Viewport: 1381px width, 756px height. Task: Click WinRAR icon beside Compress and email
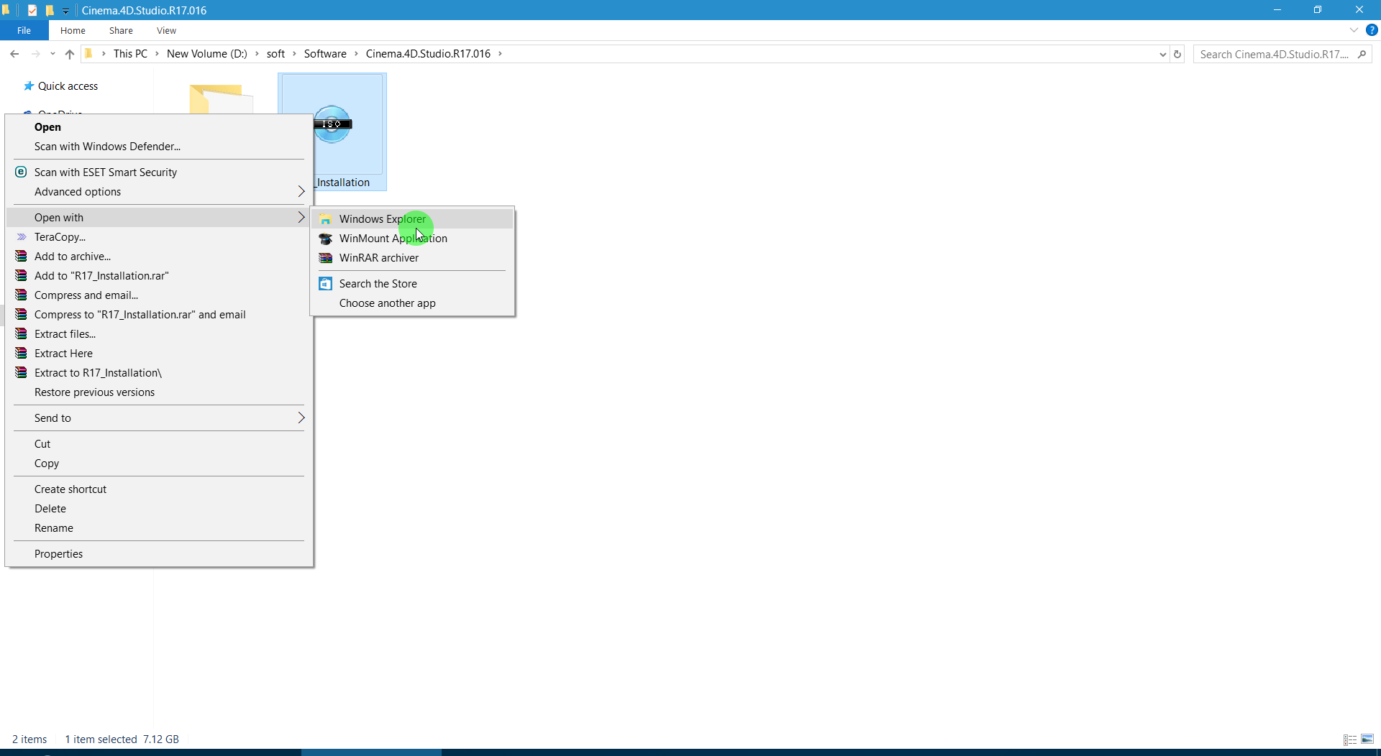21,295
